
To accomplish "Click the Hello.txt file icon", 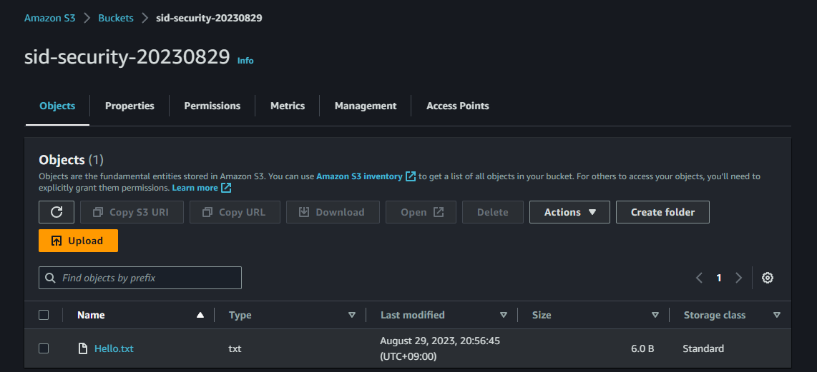I will coord(82,348).
